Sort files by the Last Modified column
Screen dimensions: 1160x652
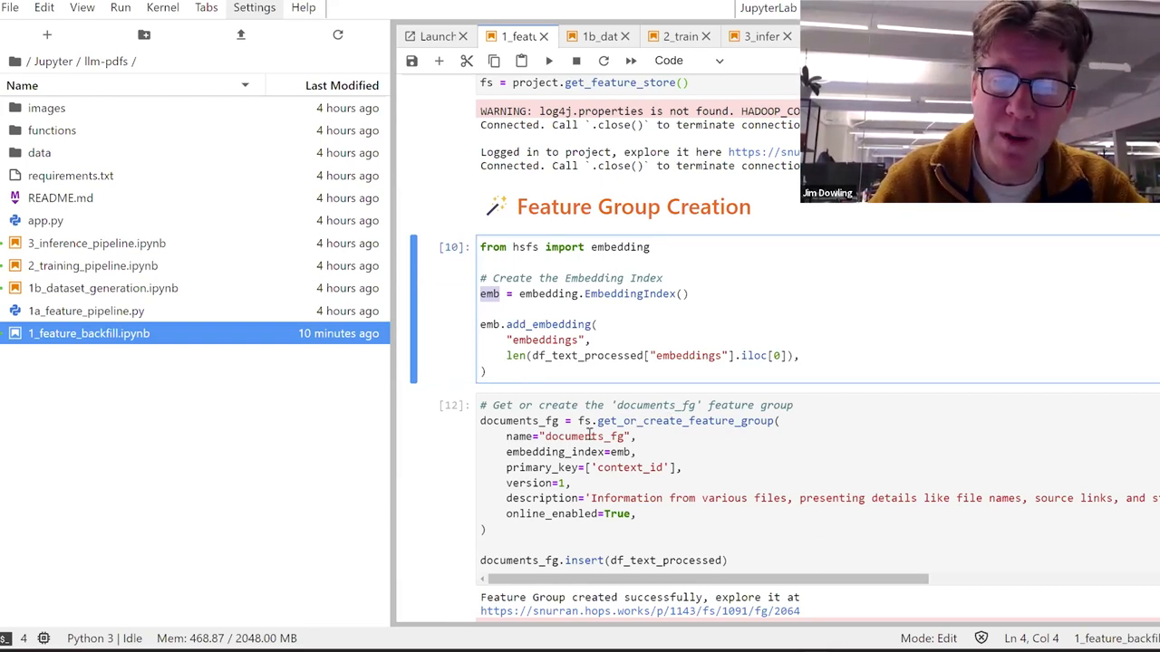(x=342, y=84)
